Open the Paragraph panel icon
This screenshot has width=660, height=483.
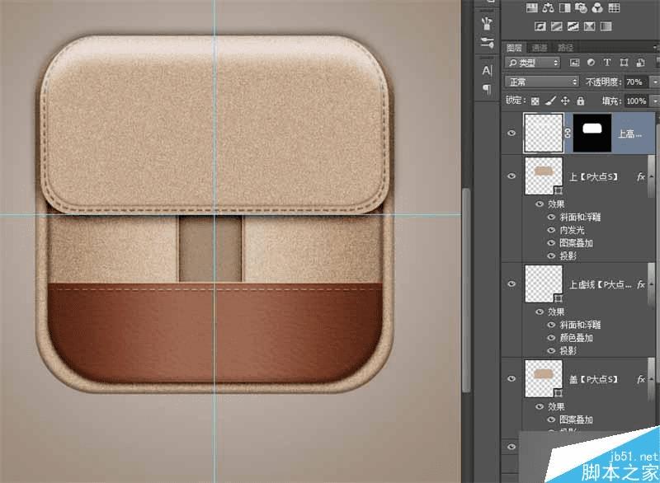tap(487, 88)
